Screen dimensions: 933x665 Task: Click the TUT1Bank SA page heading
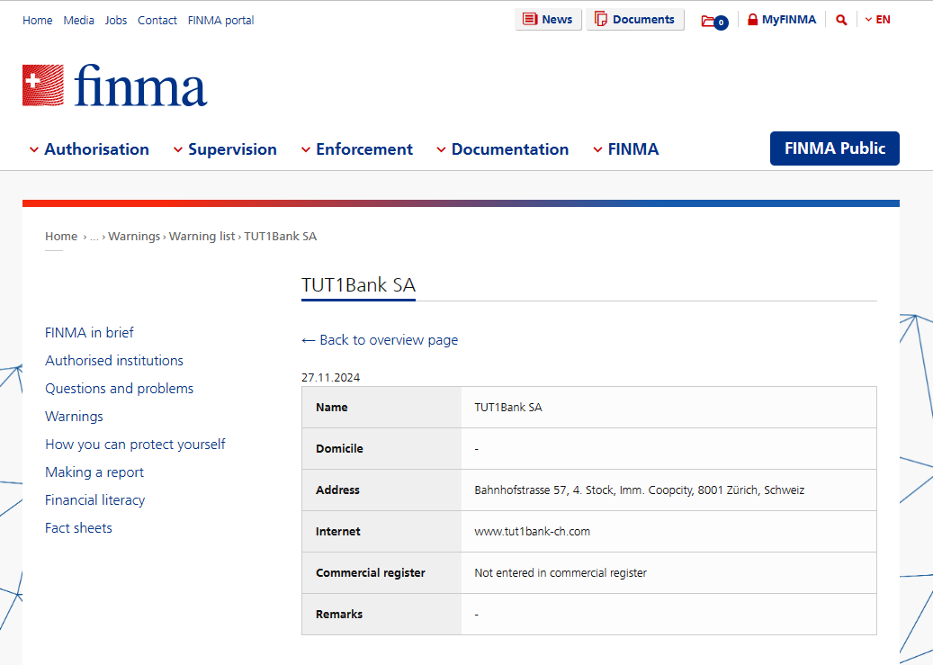[358, 284]
